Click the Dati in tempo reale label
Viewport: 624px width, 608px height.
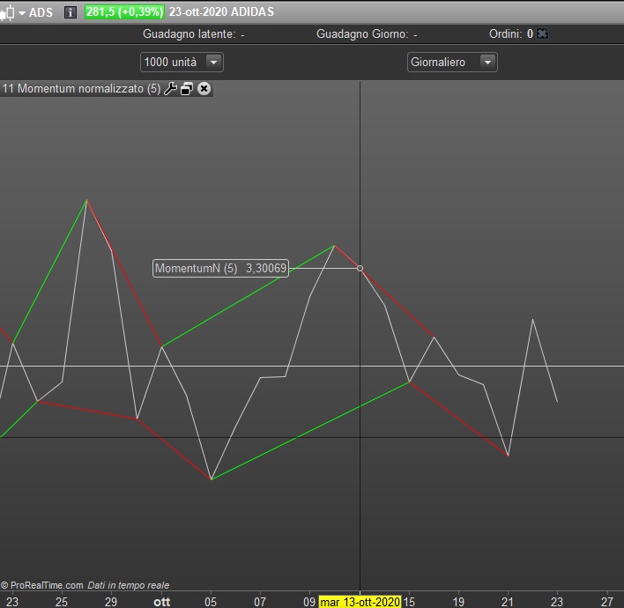pyautogui.click(x=128, y=585)
